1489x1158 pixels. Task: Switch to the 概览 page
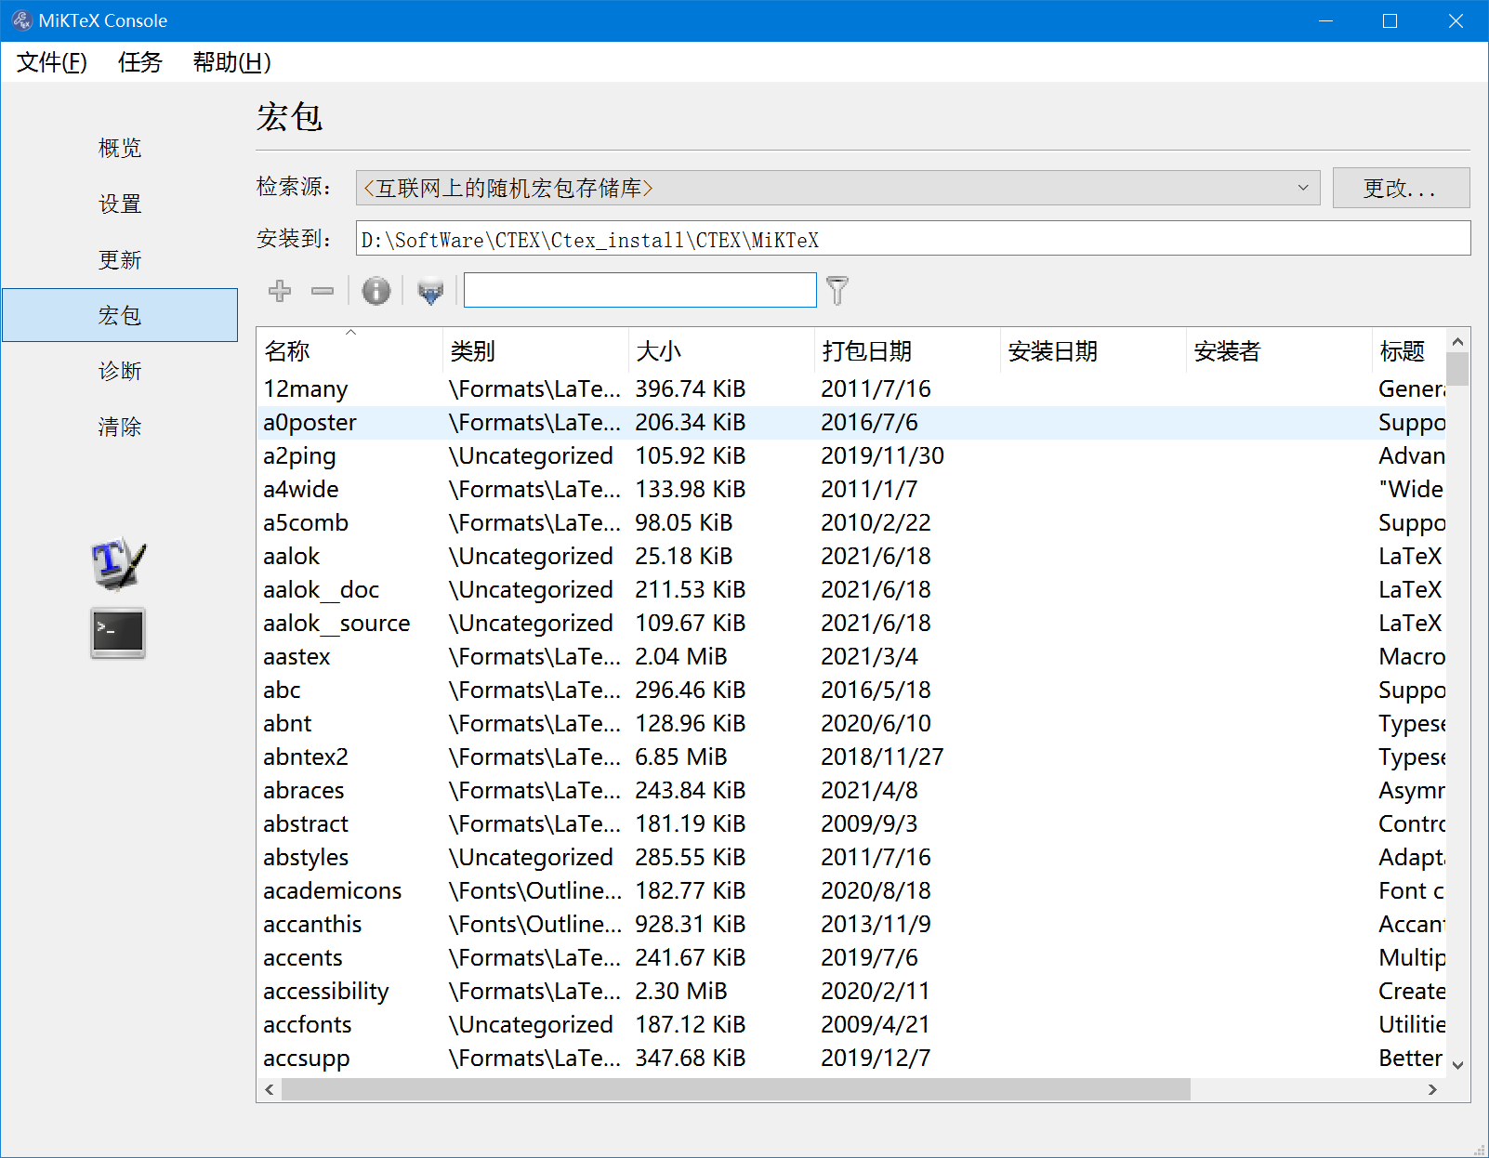pyautogui.click(x=120, y=149)
